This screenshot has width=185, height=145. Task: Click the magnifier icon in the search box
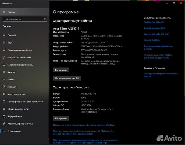click(45, 19)
